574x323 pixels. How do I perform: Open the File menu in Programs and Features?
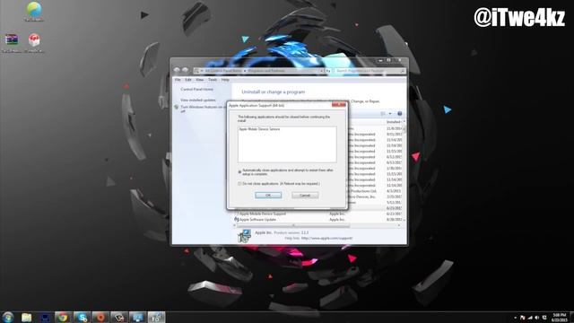pyautogui.click(x=178, y=80)
